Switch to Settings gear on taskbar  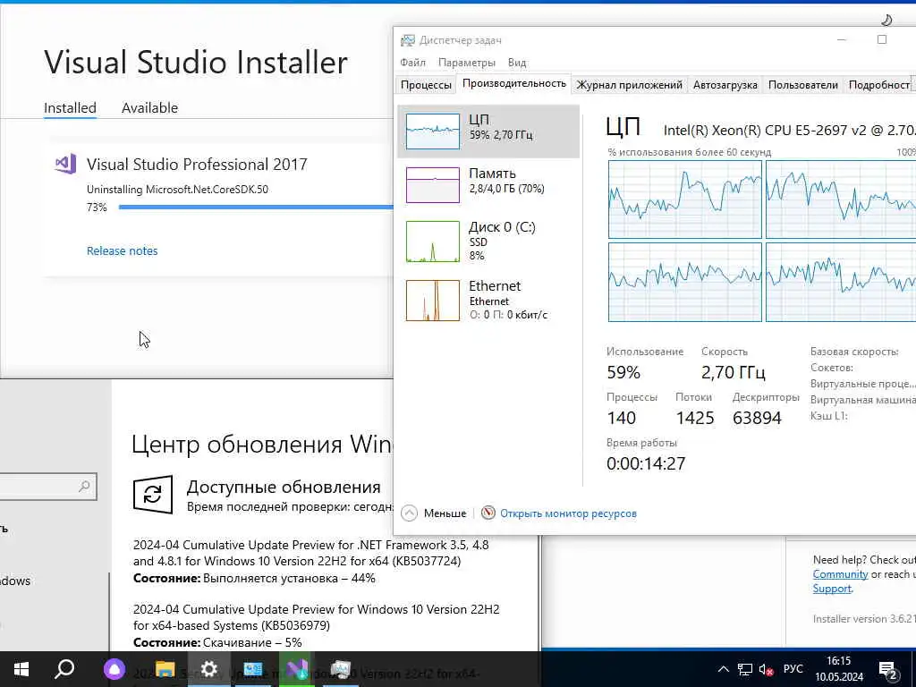click(208, 669)
